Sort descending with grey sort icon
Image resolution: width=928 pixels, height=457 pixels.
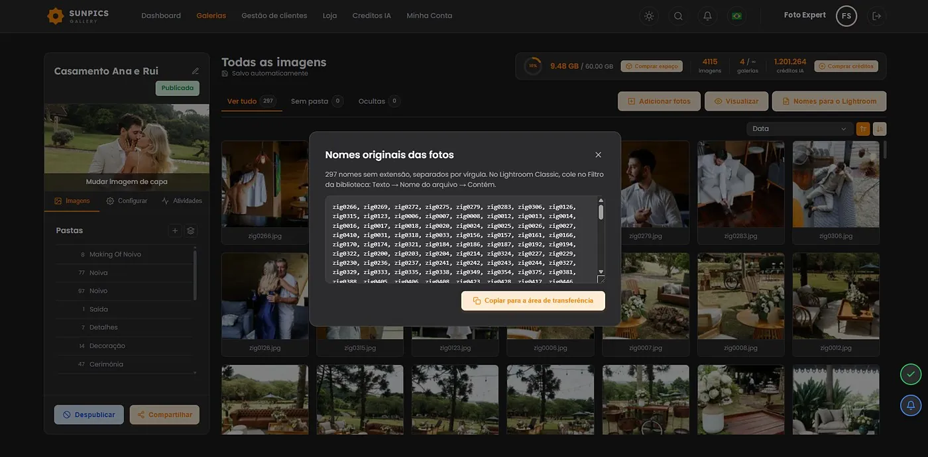tap(880, 129)
